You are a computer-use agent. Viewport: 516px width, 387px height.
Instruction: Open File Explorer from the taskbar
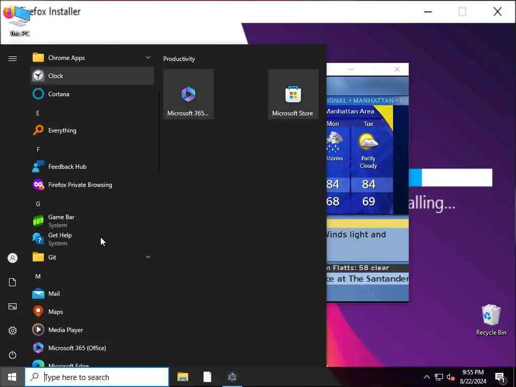point(182,377)
